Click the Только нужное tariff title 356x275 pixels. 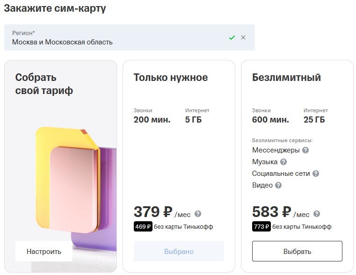170,78
